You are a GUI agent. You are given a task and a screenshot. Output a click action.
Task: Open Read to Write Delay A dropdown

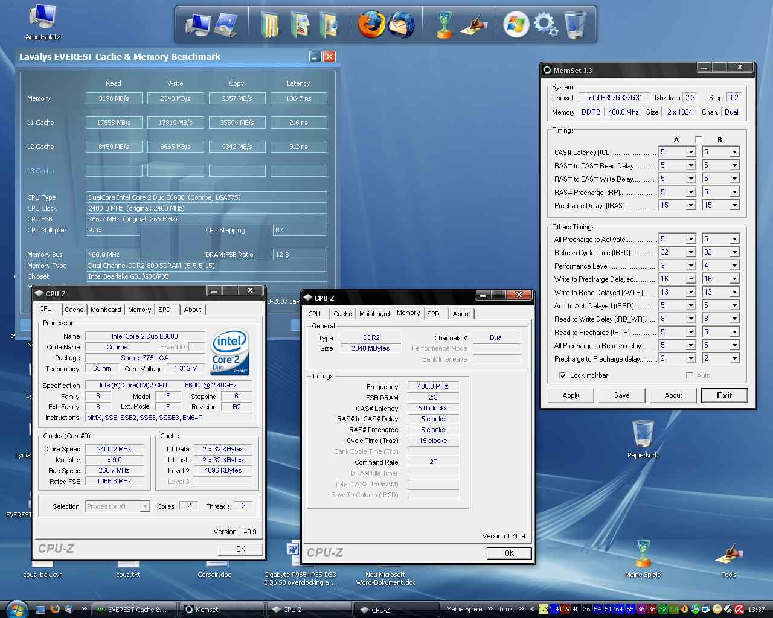691,319
